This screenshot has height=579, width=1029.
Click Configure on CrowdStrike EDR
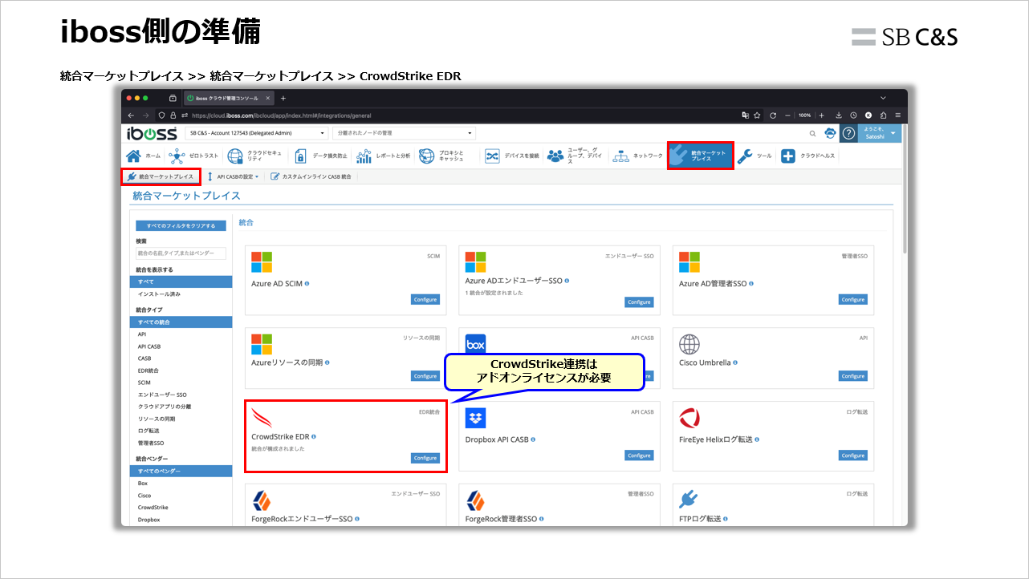pos(425,458)
